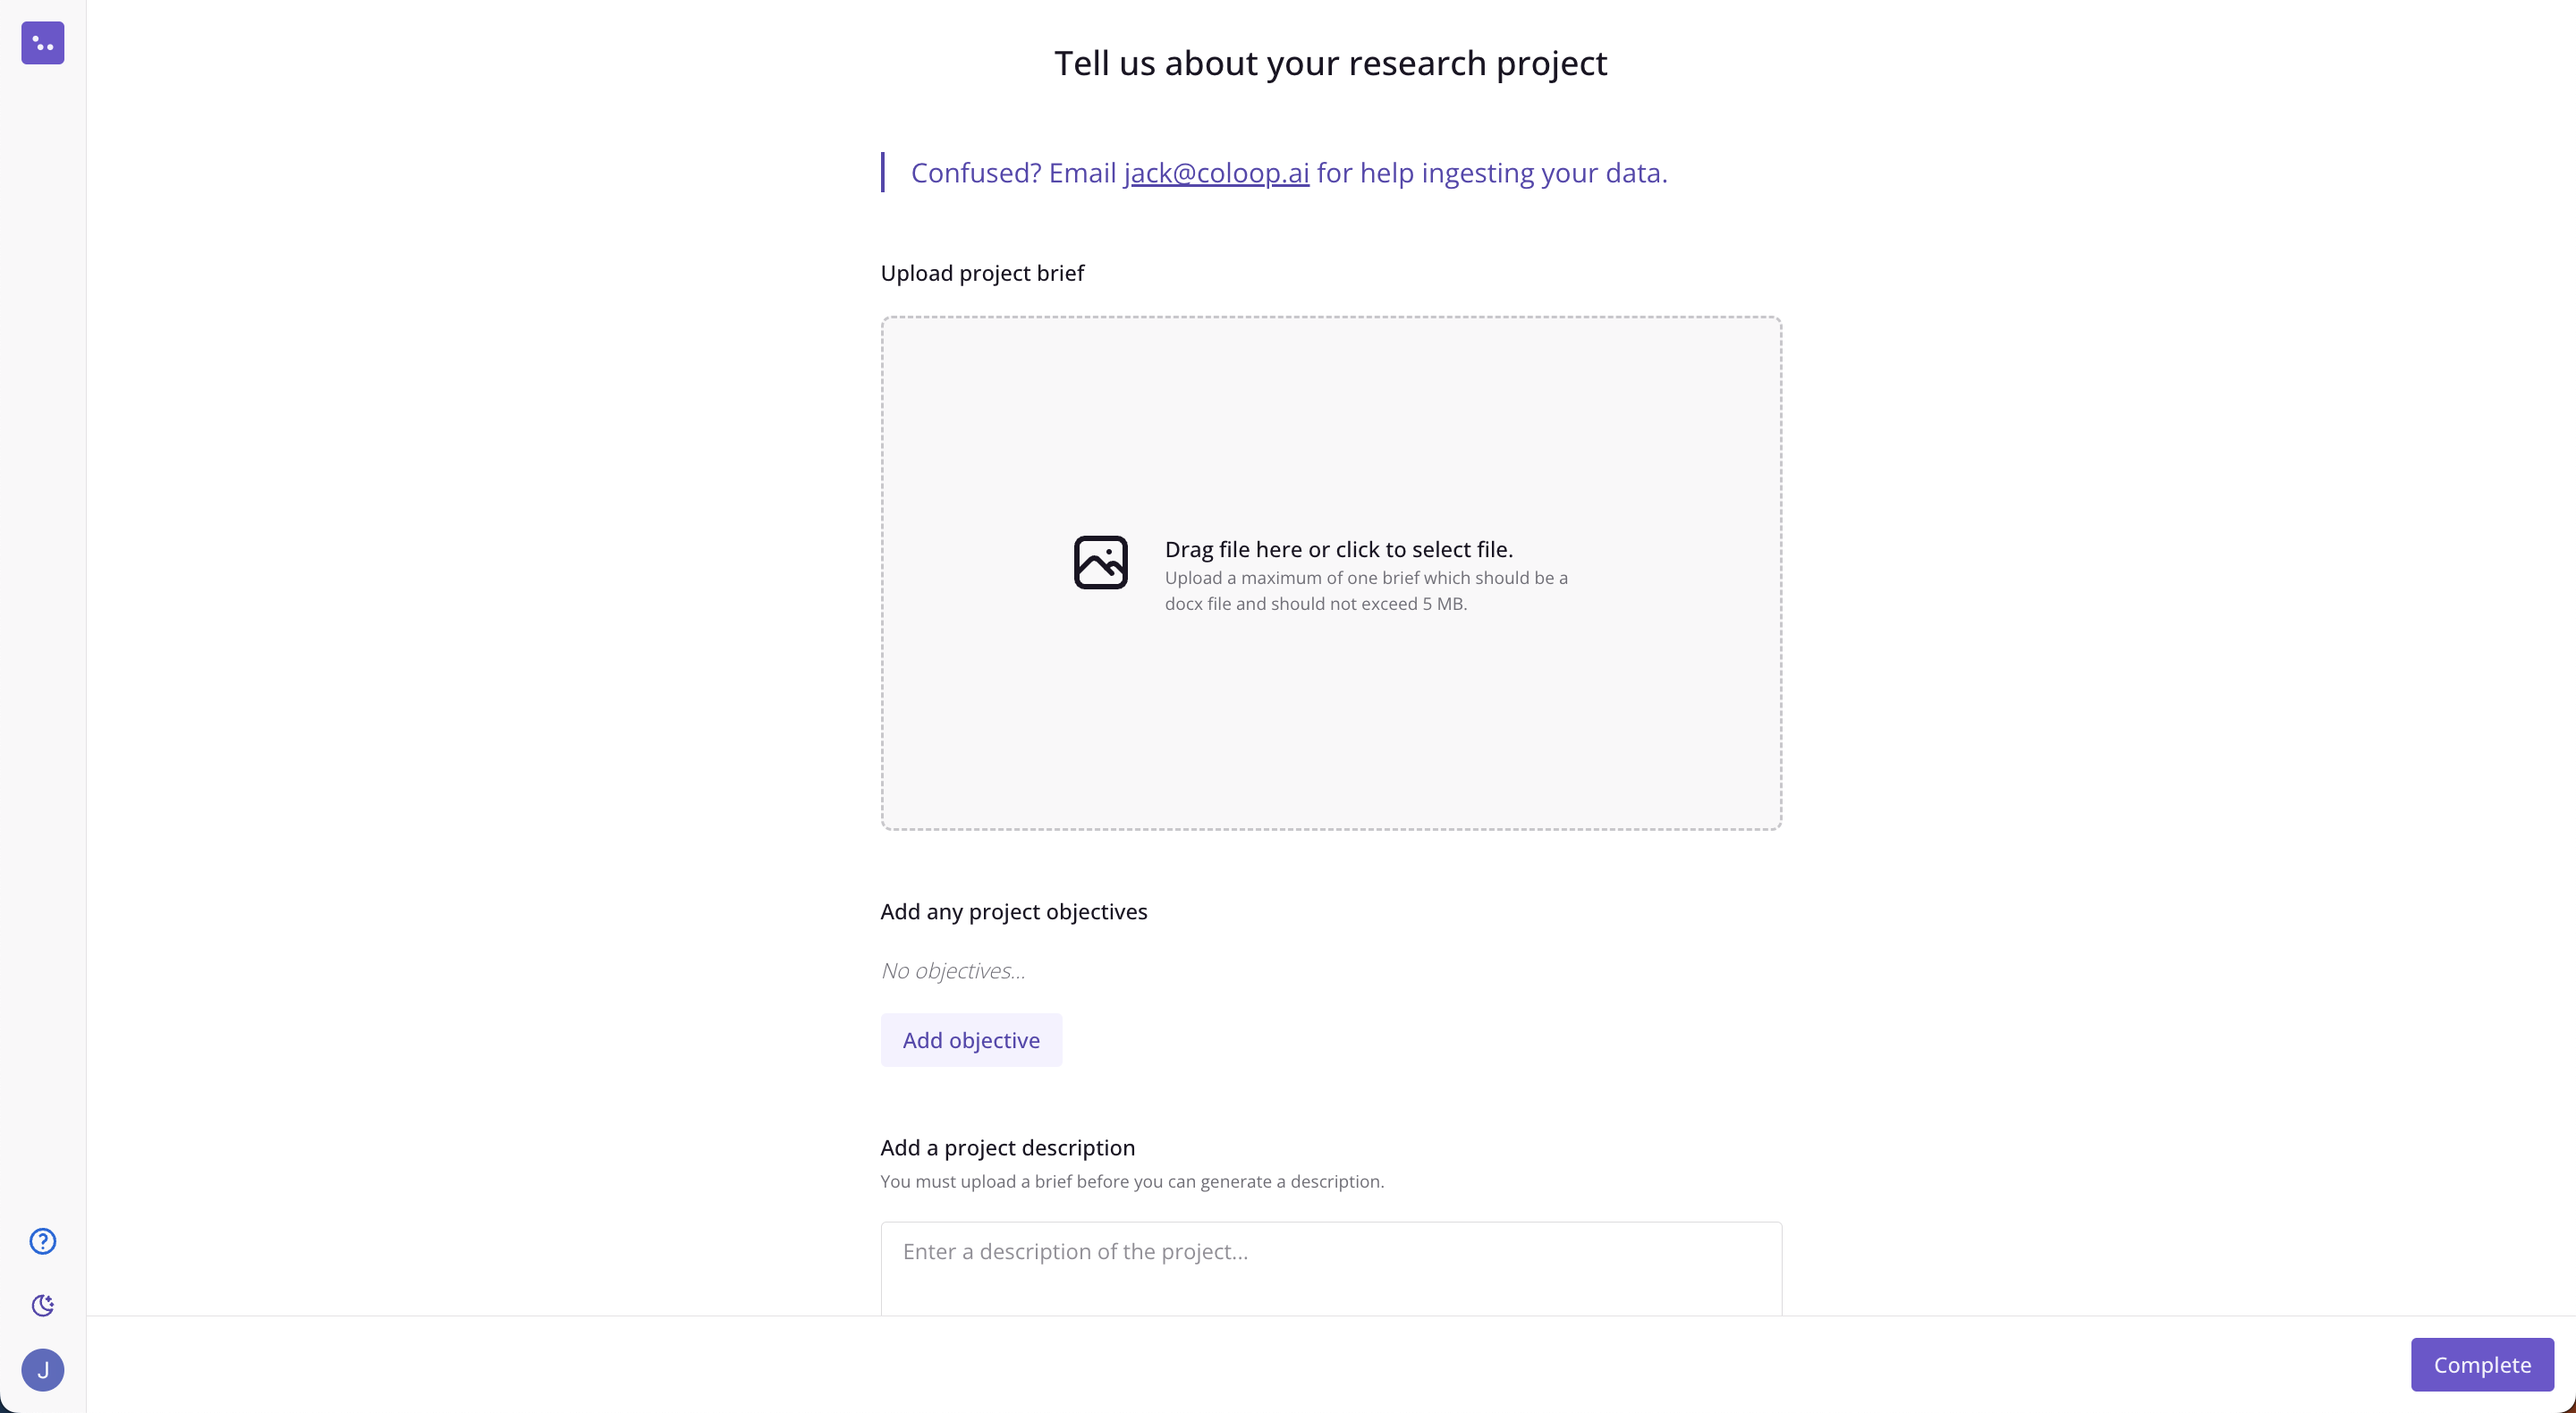This screenshot has width=2576, height=1413.
Task: Click the 'for help ingesting your data' text
Action: [x=1491, y=173]
